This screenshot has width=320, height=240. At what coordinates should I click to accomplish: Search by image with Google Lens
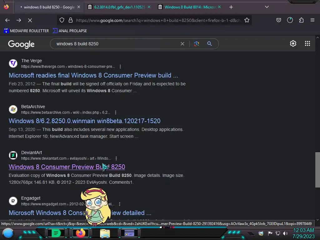197,44
